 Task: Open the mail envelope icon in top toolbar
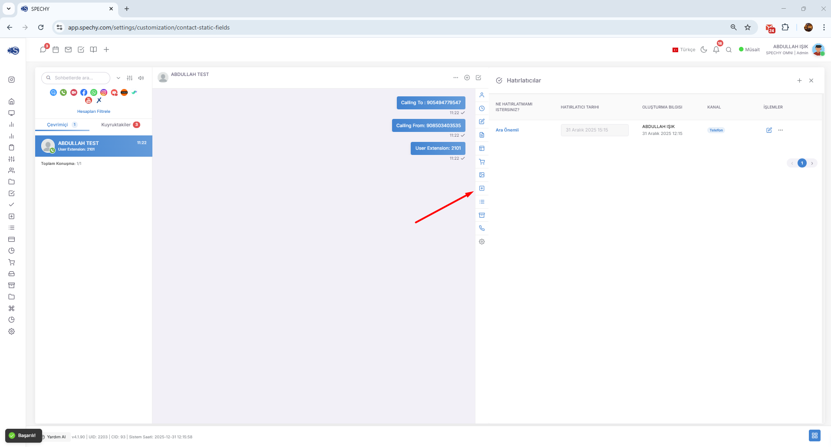click(x=68, y=49)
